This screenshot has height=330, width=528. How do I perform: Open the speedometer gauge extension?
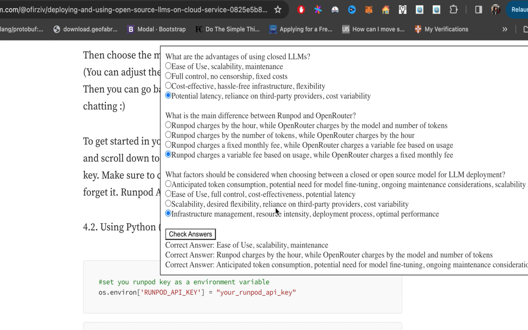coord(335,9)
